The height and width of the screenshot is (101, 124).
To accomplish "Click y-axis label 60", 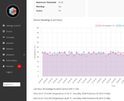I will [38, 28].
